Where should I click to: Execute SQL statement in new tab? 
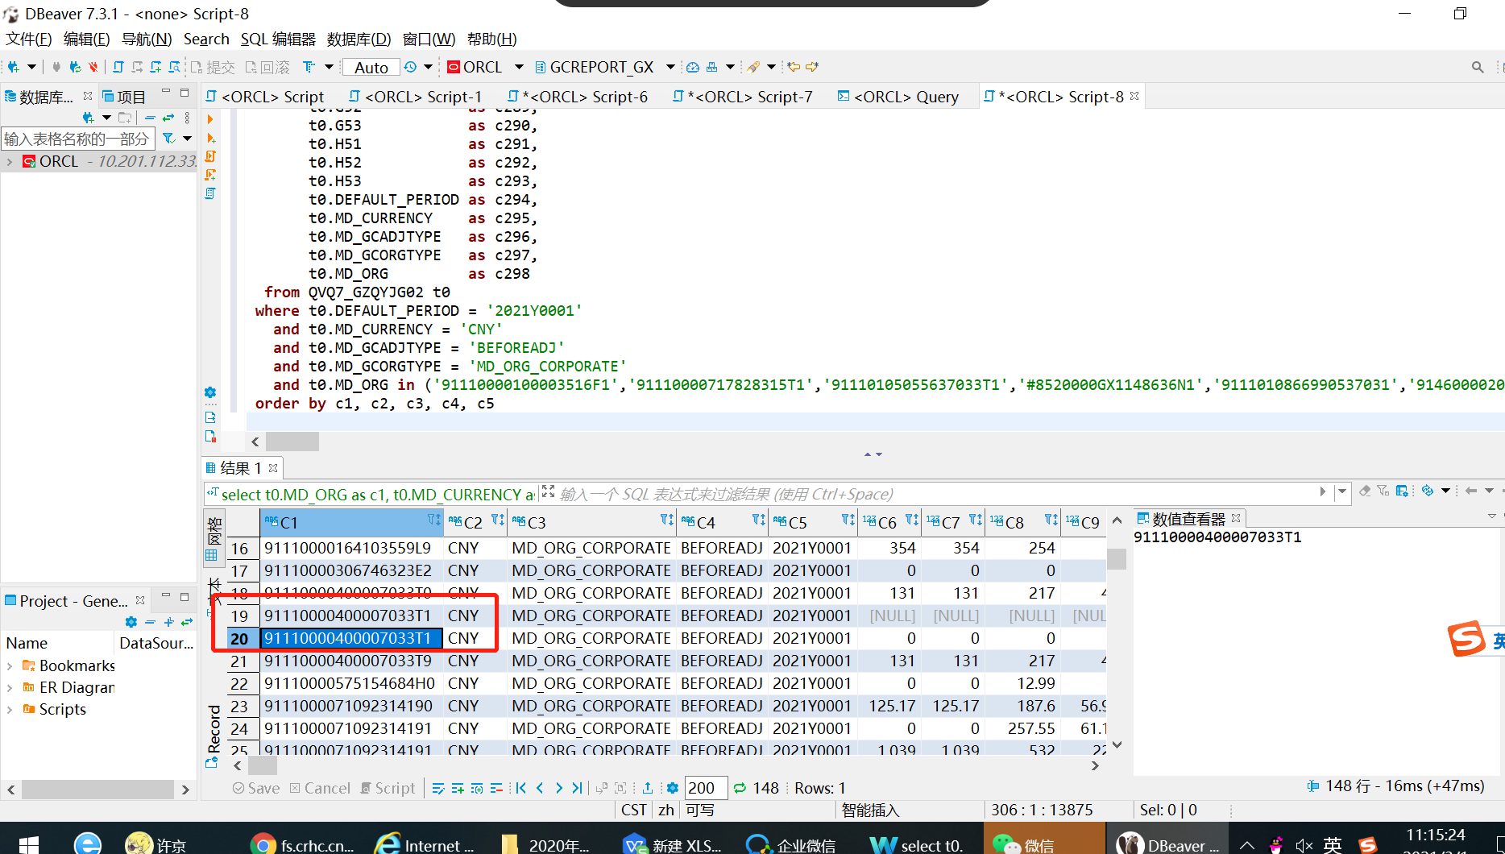coord(210,138)
